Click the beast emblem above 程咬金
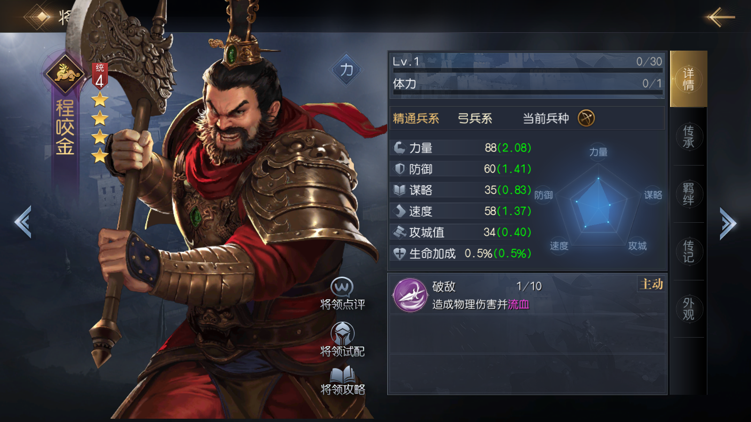This screenshot has width=751, height=422. tap(65, 74)
